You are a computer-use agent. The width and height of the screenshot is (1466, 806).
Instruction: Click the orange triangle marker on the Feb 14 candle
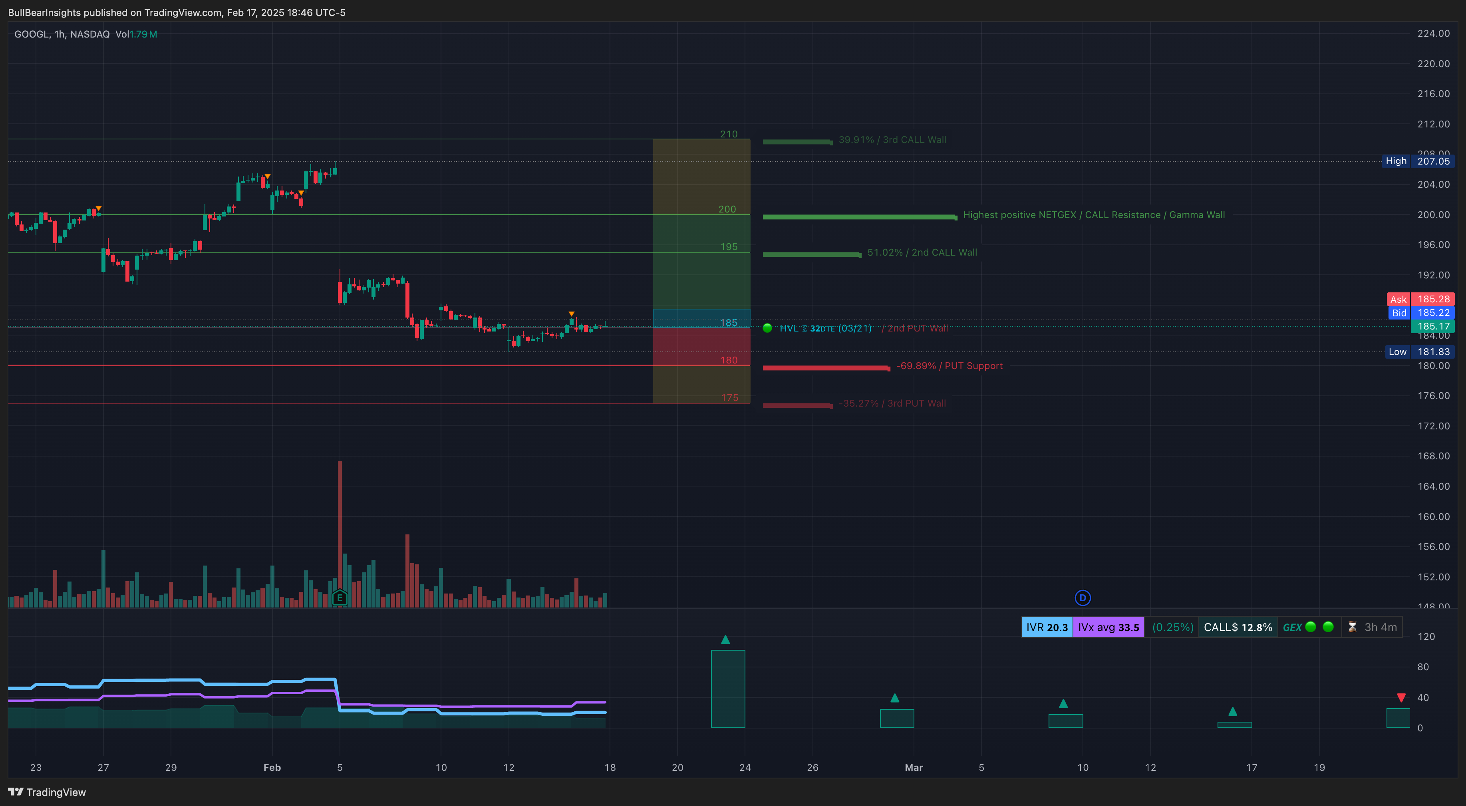tap(571, 314)
